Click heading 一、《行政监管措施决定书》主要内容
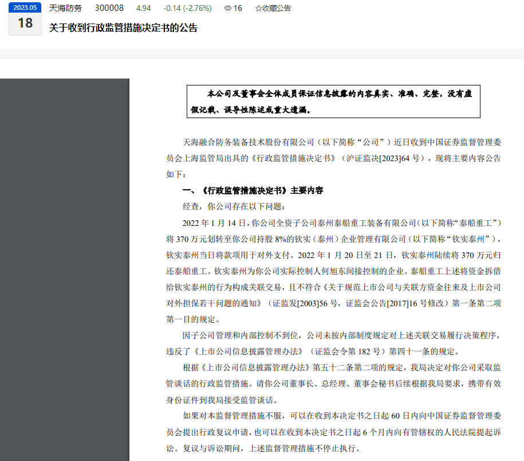 click(x=253, y=190)
